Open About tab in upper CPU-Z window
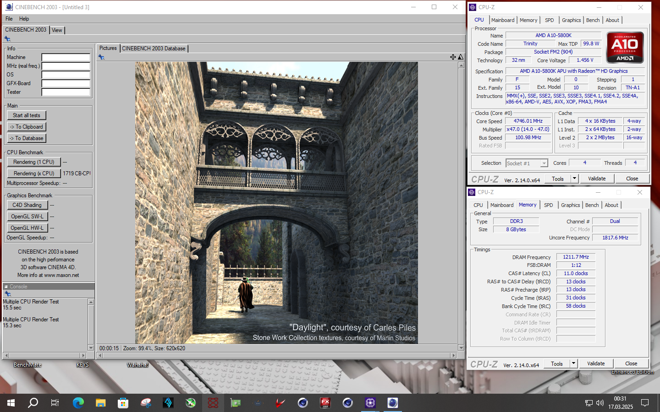 coord(612,20)
